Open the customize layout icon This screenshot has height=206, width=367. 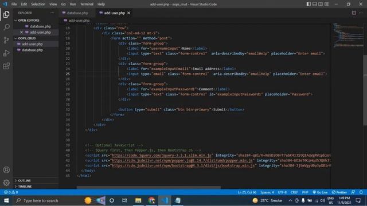(326, 4)
